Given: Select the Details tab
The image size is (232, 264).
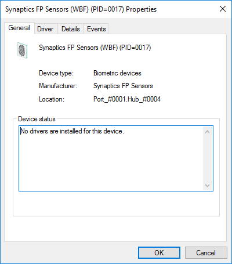Looking at the screenshot, I should (71, 29).
